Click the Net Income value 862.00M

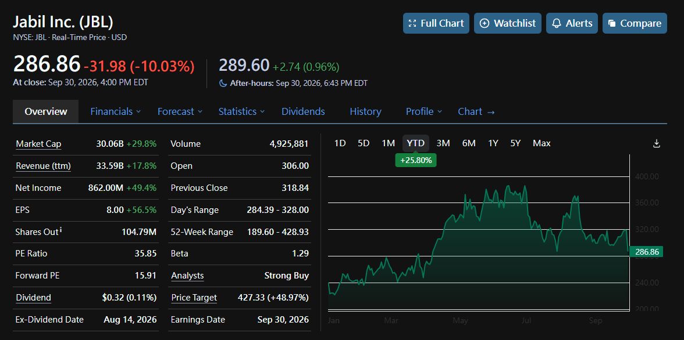(106, 188)
